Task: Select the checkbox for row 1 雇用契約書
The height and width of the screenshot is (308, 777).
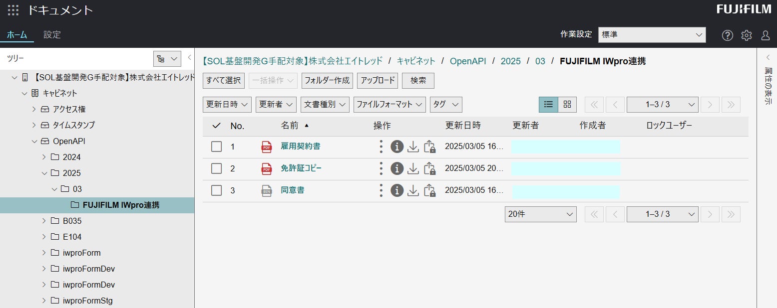Action: click(216, 147)
